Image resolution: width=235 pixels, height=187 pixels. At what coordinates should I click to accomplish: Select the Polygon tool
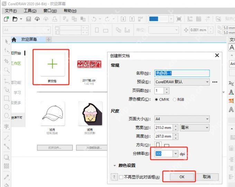click(x=7, y=116)
